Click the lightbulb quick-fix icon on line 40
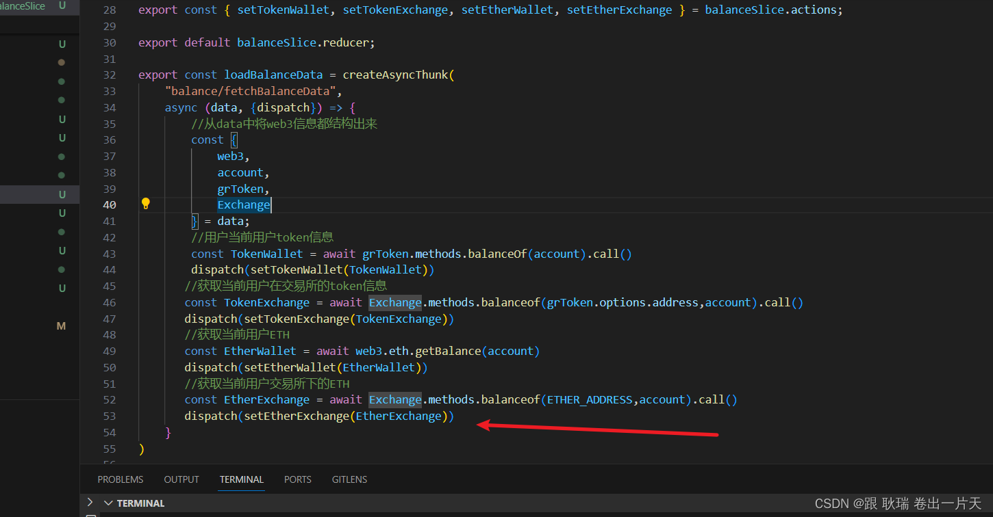Viewport: 993px width, 517px height. click(x=145, y=204)
